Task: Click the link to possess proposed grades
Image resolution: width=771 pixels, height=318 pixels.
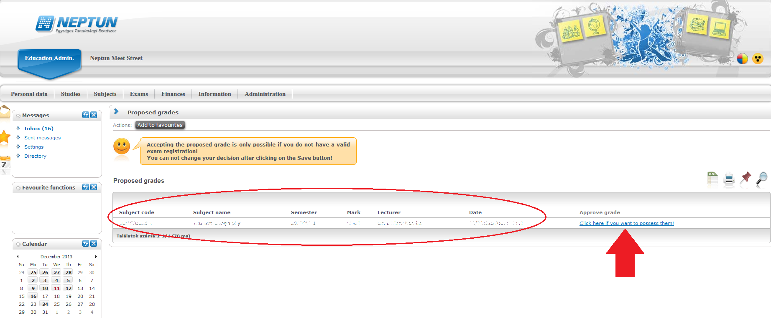Action: (626, 223)
